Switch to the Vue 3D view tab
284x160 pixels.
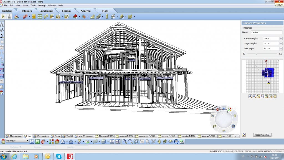[x=68, y=136]
